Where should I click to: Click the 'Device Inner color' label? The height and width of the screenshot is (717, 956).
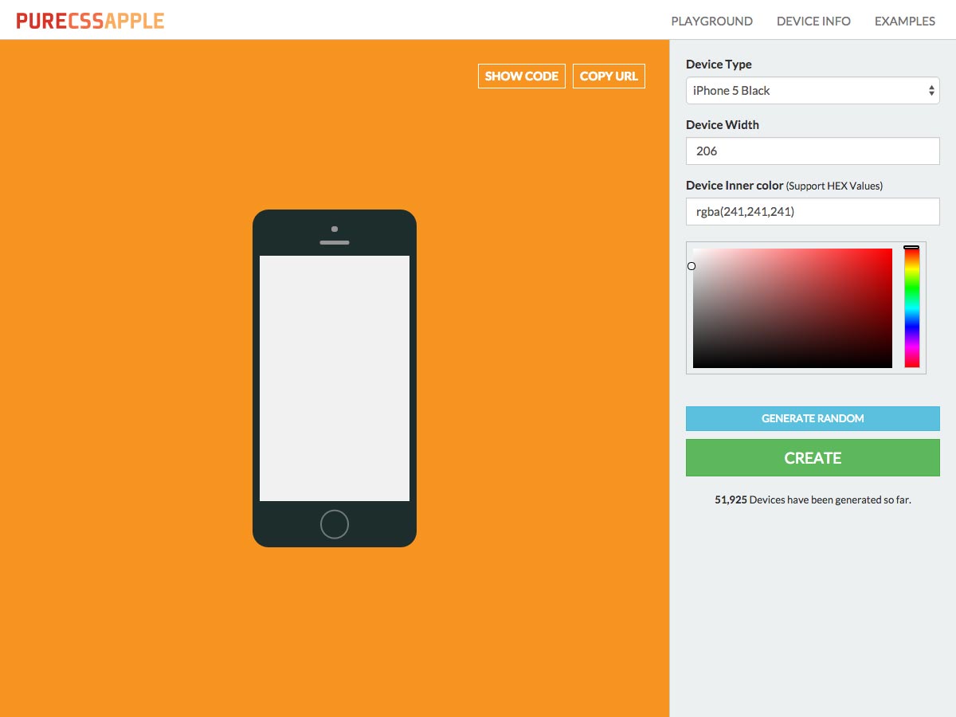[x=735, y=186]
